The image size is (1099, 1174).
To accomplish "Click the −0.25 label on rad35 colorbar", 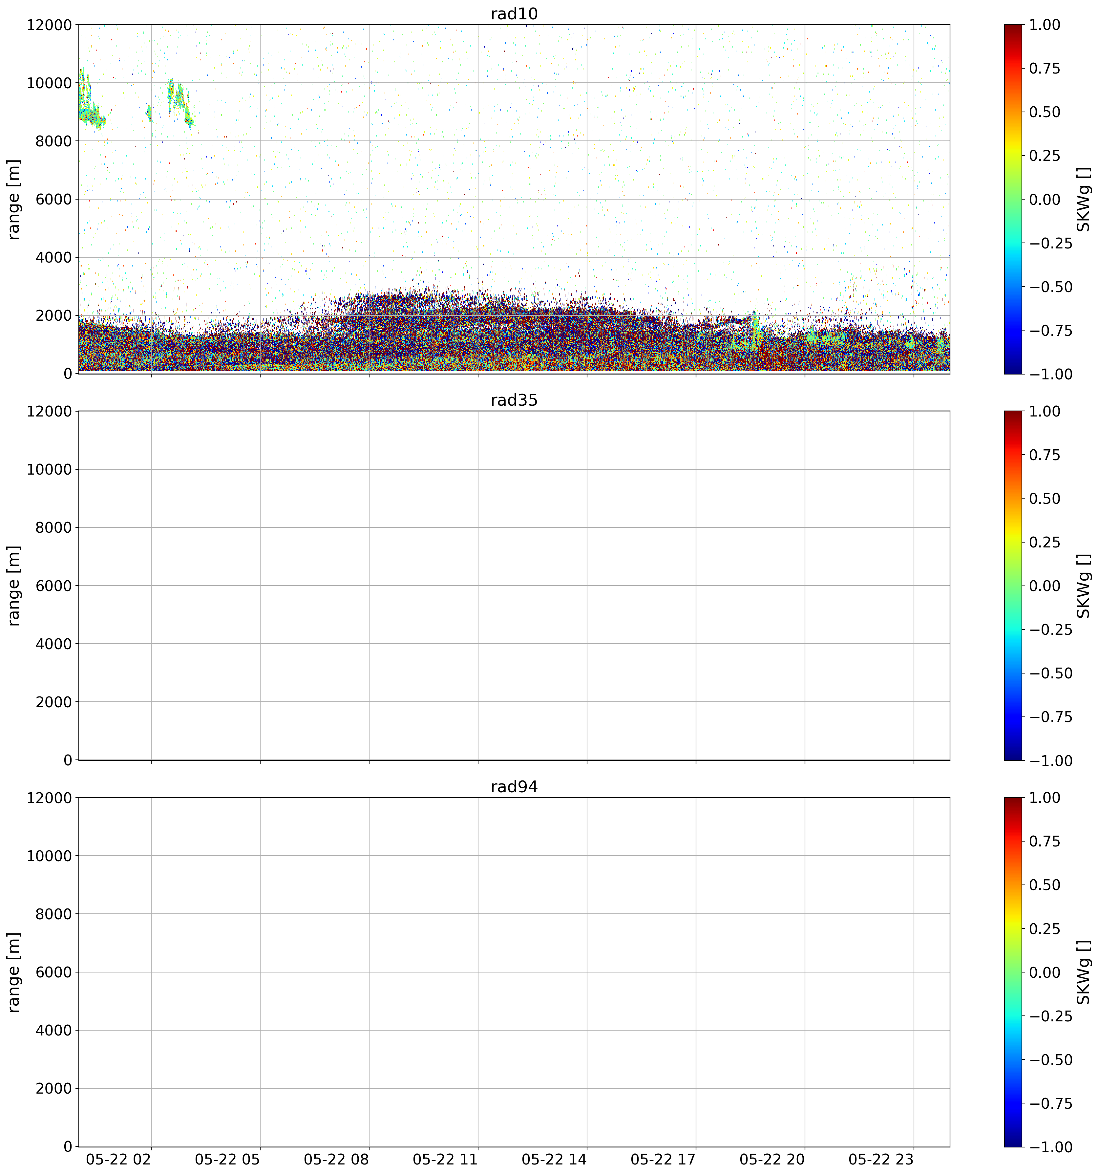I will click(x=1050, y=629).
